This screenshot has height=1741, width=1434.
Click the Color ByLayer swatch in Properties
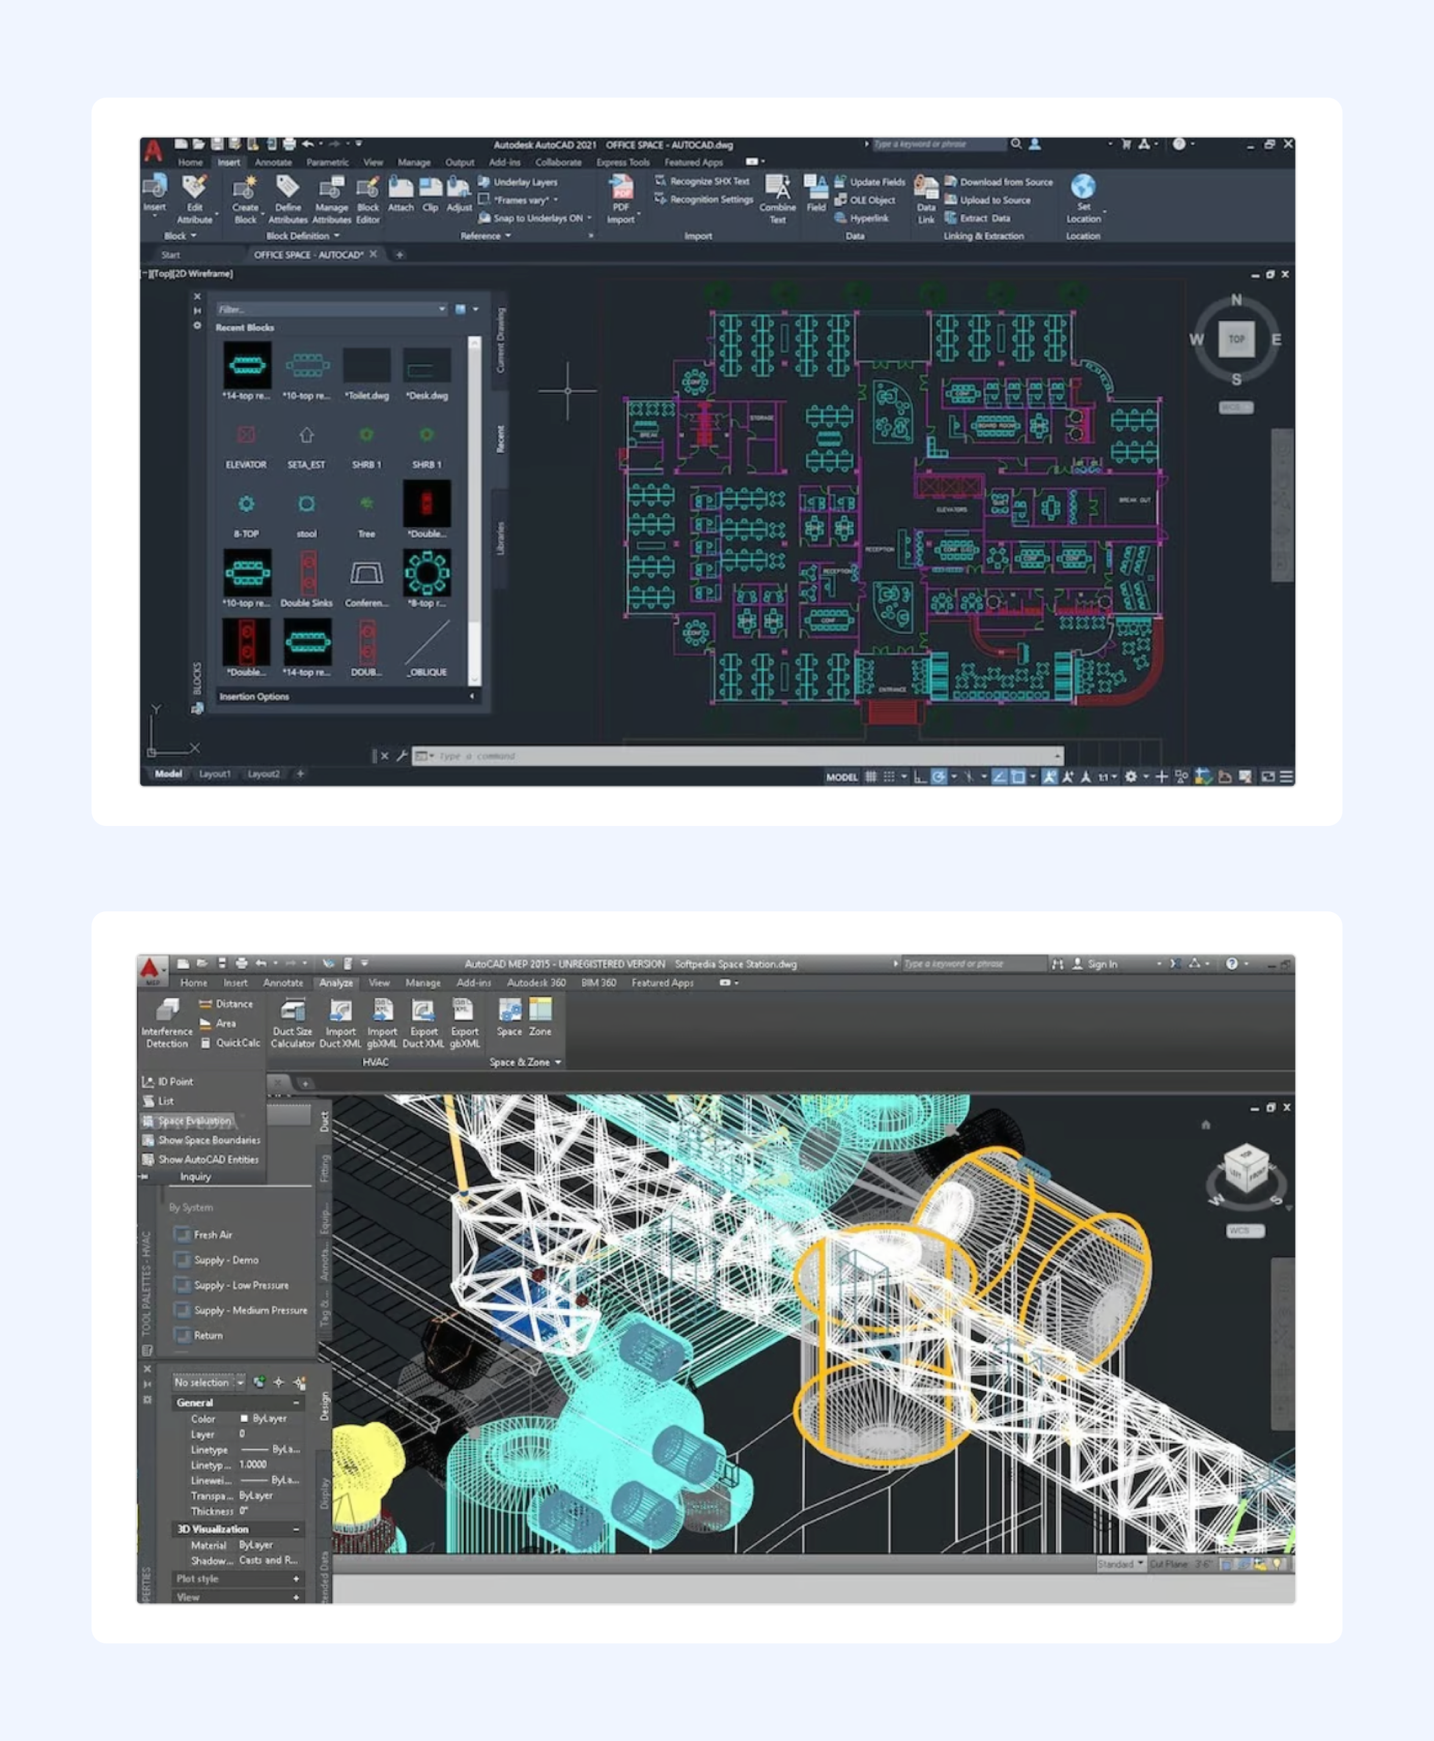[243, 1418]
